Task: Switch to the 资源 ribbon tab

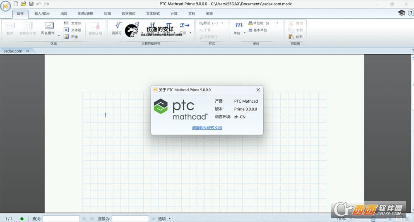Action: click(209, 14)
